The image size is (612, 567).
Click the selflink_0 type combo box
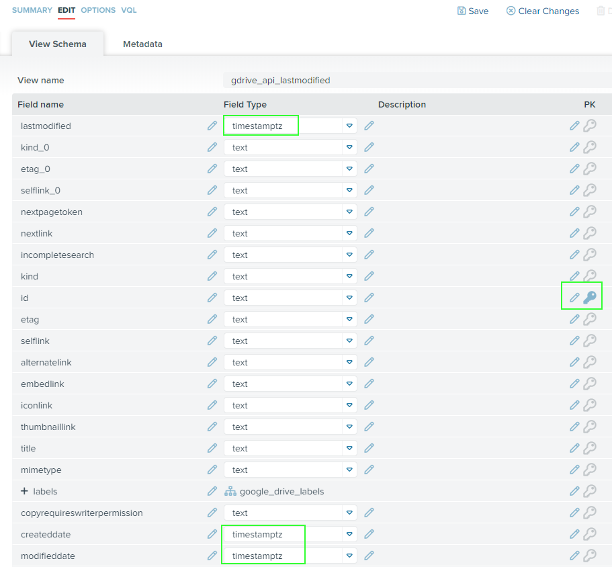coord(290,190)
